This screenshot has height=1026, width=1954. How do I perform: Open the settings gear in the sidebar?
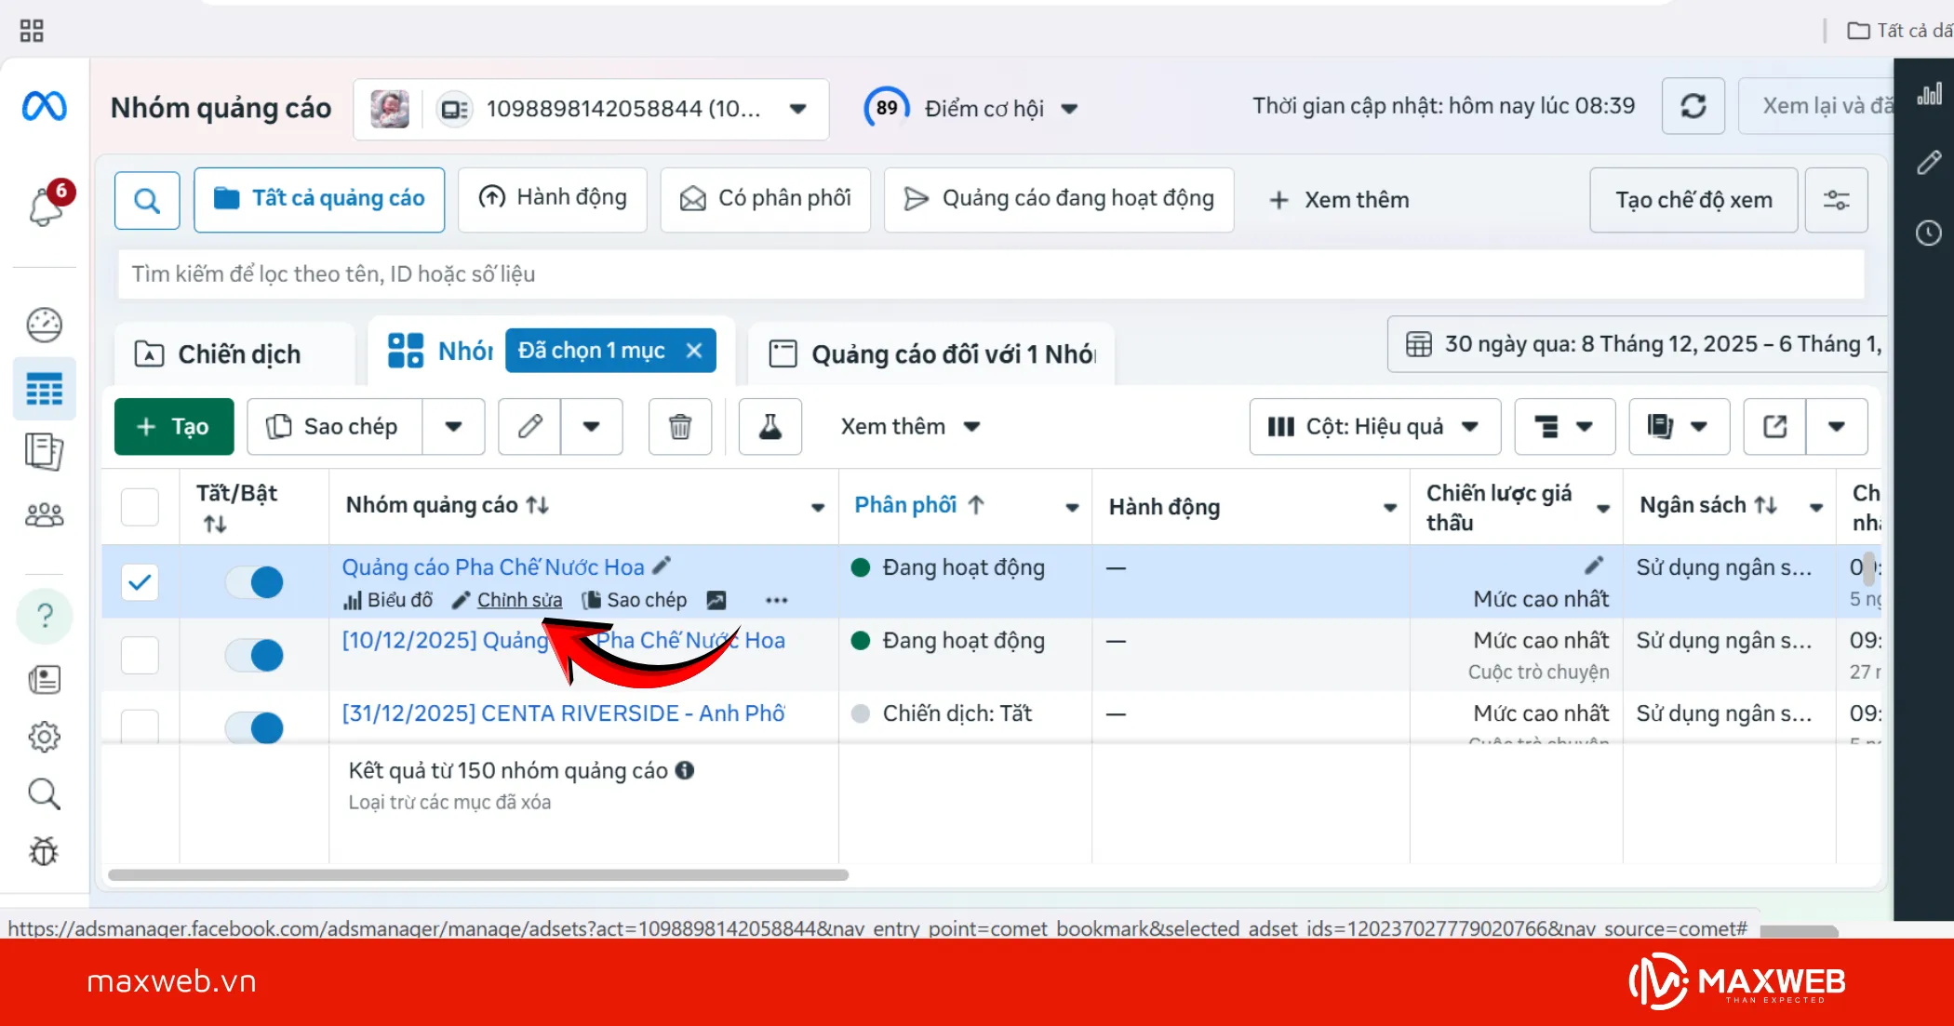pyautogui.click(x=44, y=737)
